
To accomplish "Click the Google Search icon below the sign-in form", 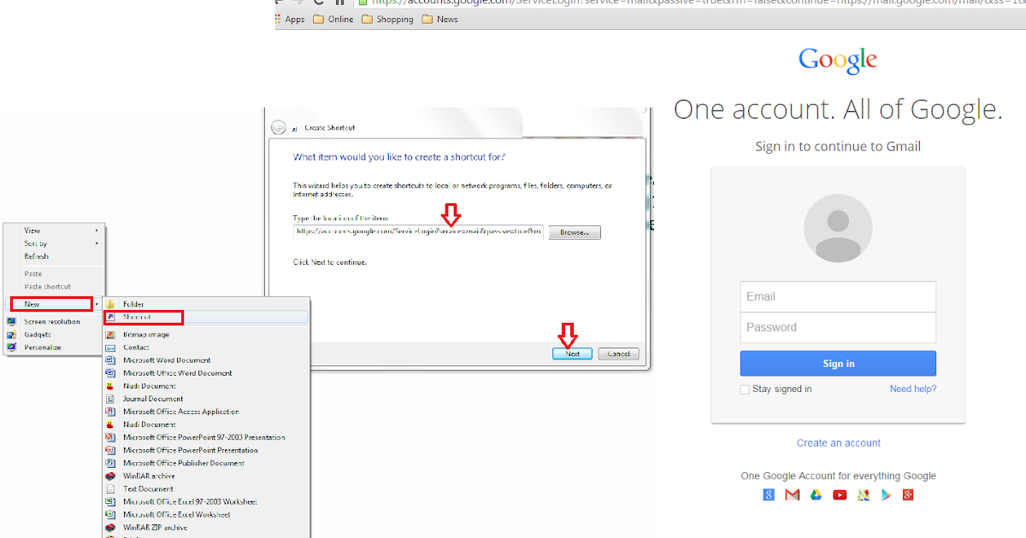I will 769,494.
